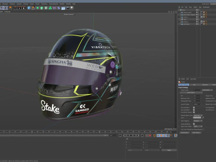The height and width of the screenshot is (162, 216).
Task: Click the green Extrude generator icon
Action: 42,8
